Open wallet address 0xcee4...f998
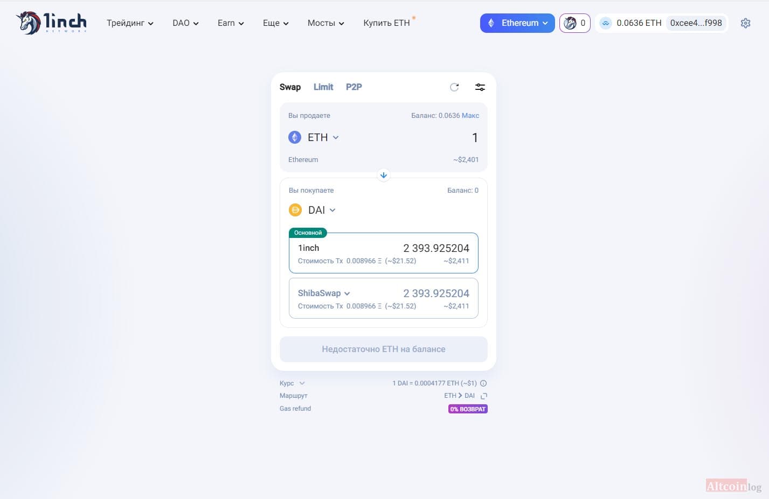The image size is (769, 499). 696,23
